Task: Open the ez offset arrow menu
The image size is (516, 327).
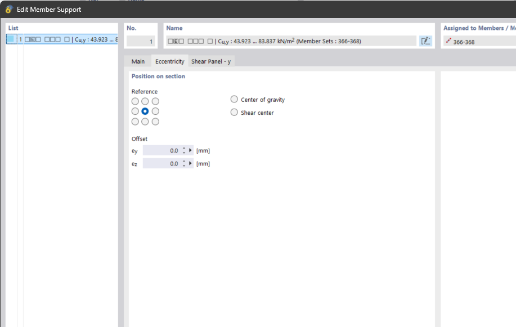Action: click(191, 163)
